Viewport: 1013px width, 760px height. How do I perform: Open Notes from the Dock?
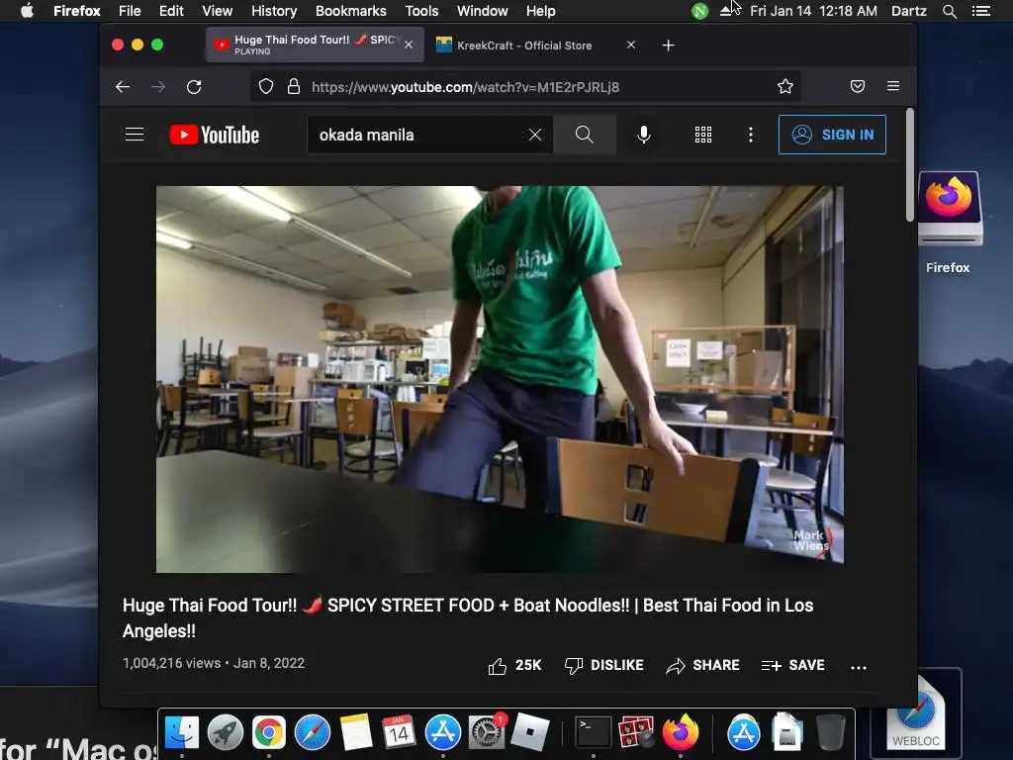355,733
